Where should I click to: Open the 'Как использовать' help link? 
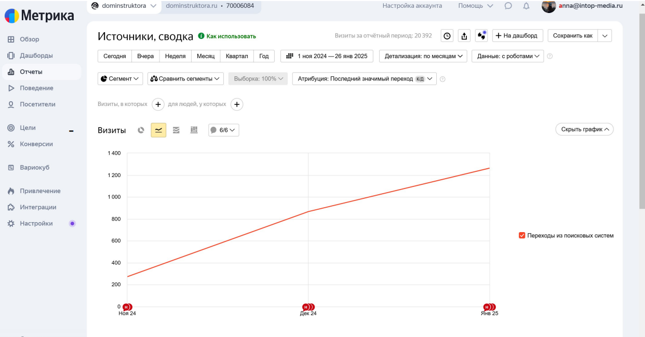(227, 36)
